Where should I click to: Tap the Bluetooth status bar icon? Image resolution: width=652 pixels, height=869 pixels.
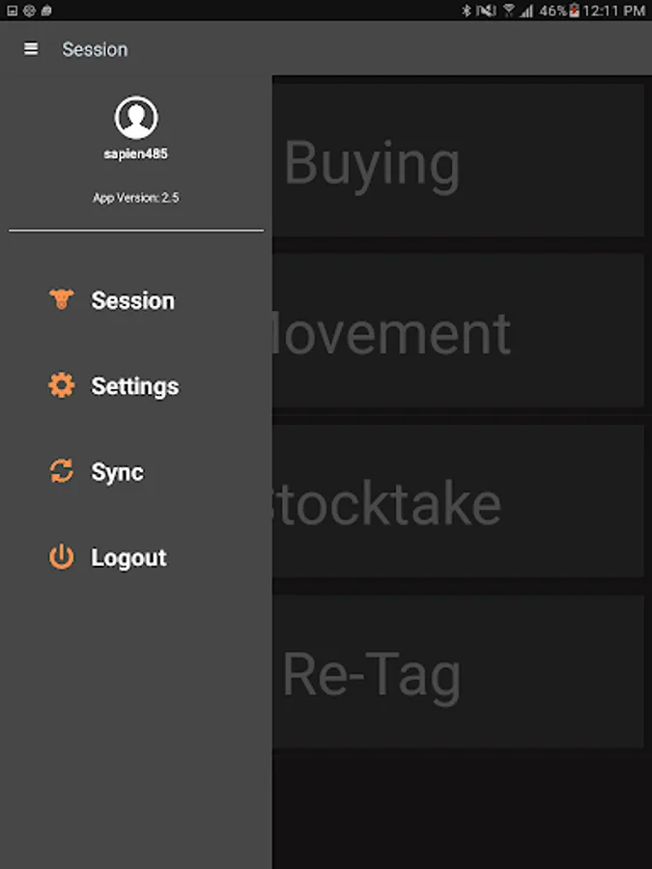click(x=467, y=10)
